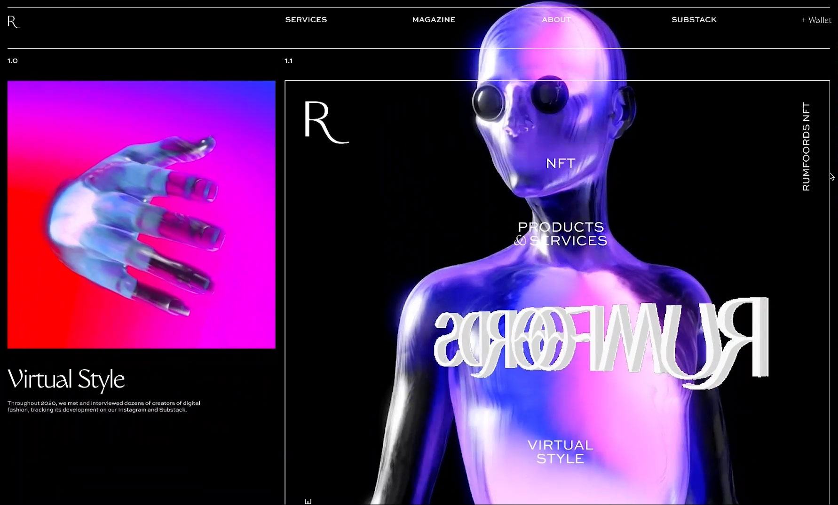Go to the Magazine page
The image size is (838, 505).
coord(434,20)
